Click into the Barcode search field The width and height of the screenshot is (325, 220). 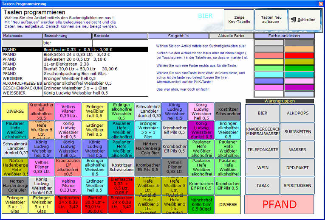click(x=120, y=43)
